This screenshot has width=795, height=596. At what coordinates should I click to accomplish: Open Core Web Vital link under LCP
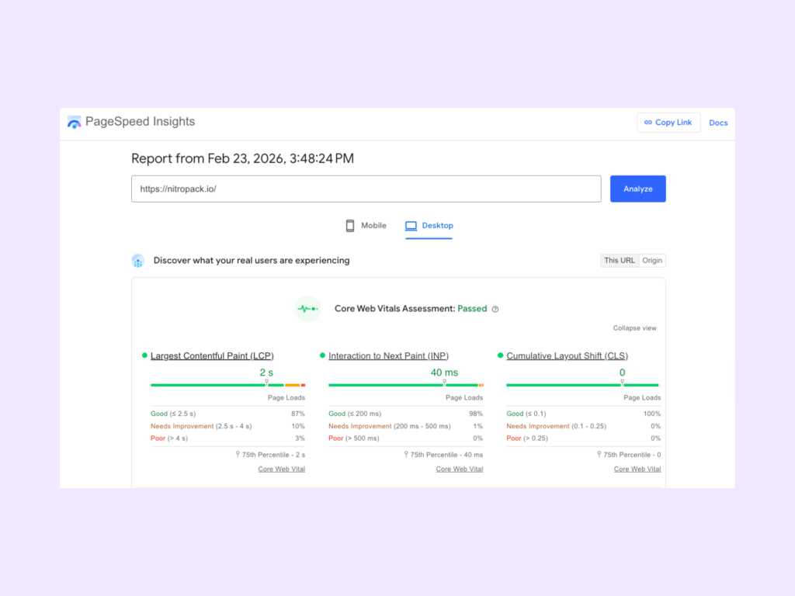(x=281, y=470)
